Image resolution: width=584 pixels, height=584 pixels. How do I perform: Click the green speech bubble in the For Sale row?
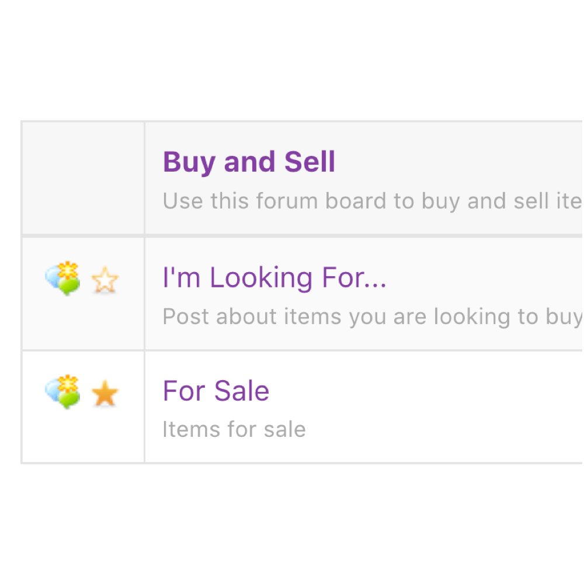pos(69,399)
